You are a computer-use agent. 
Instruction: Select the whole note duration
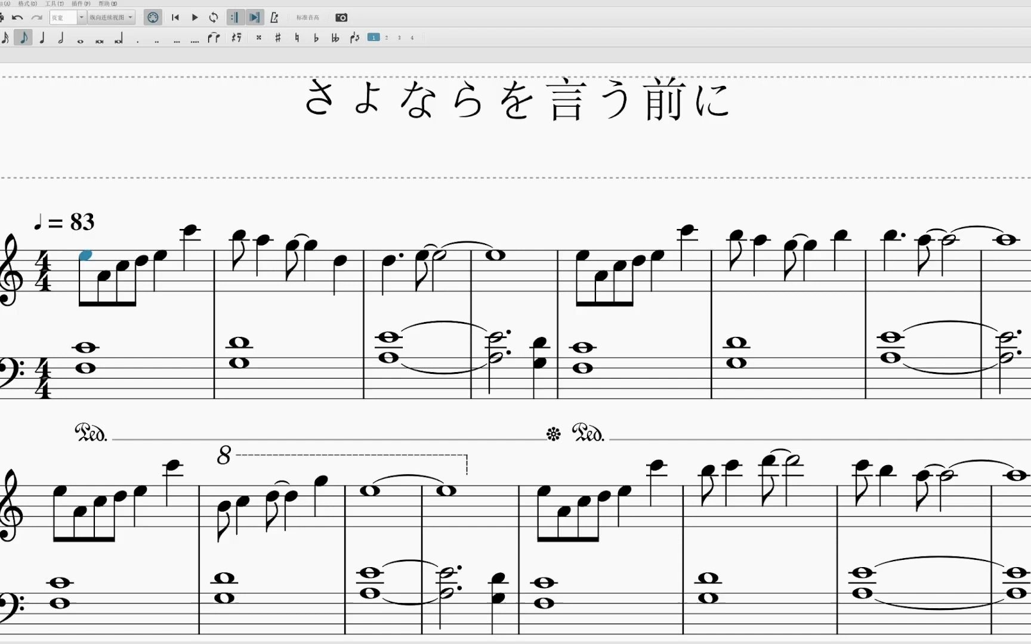coord(80,41)
